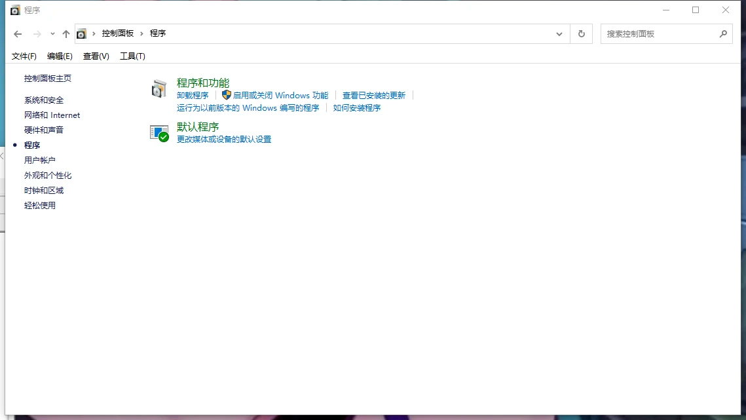Image resolution: width=746 pixels, height=420 pixels.
Task: Select 程序 in the left sidebar
Action: pos(32,145)
